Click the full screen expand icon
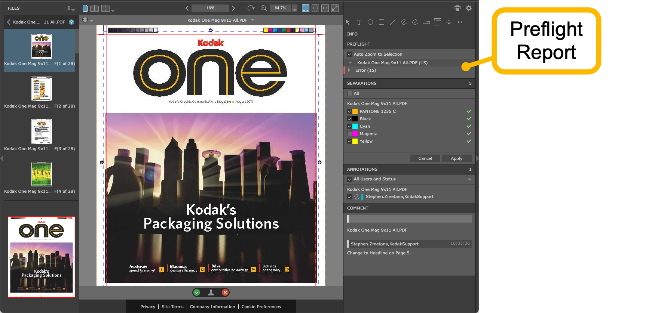 pos(335,8)
